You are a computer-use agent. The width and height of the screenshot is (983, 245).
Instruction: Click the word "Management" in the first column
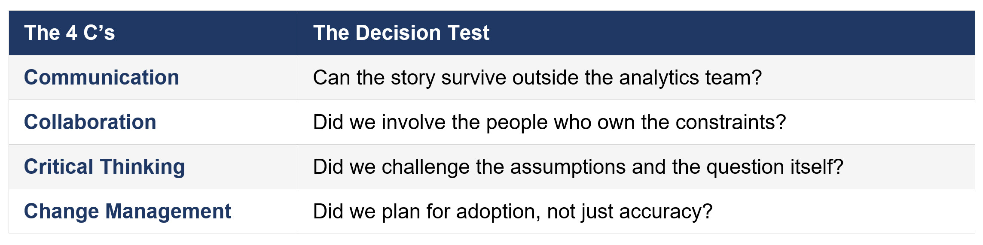point(168,212)
